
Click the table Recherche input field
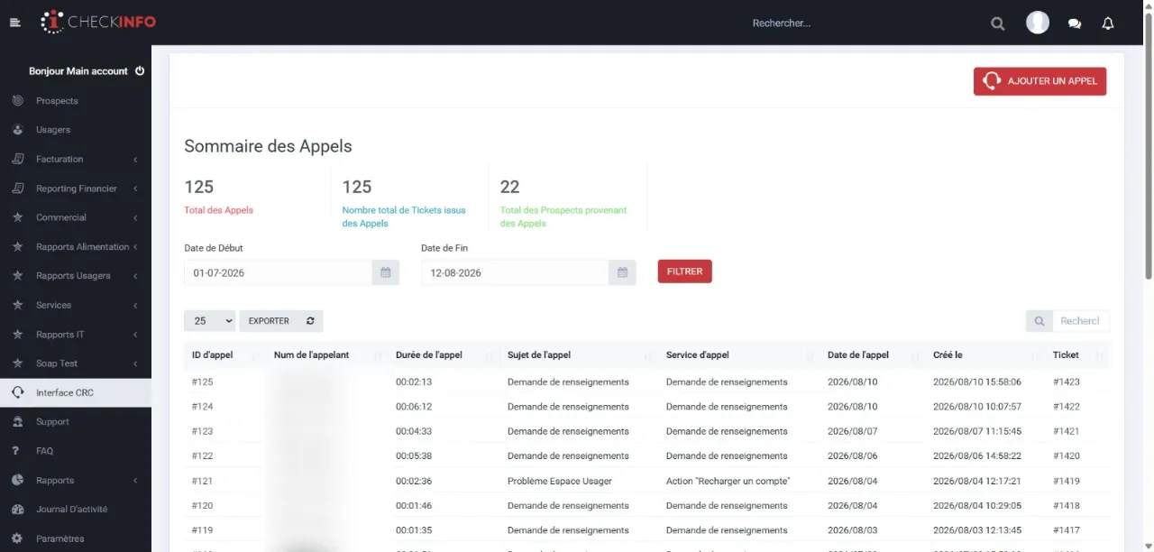pos(1080,321)
